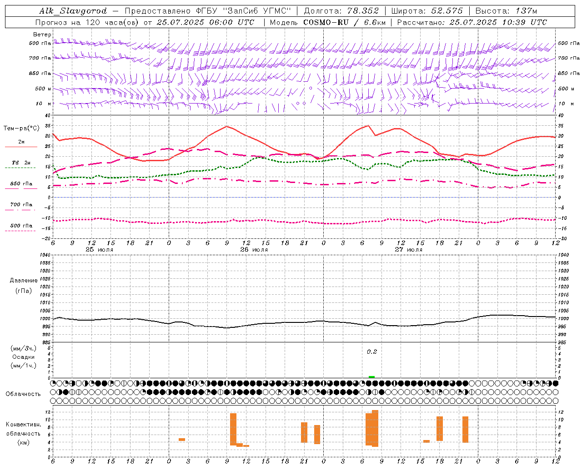Click the "(гПа)" unit label under Давление
Image resolution: width=582 pixels, height=465 pixels.
[x=24, y=291]
